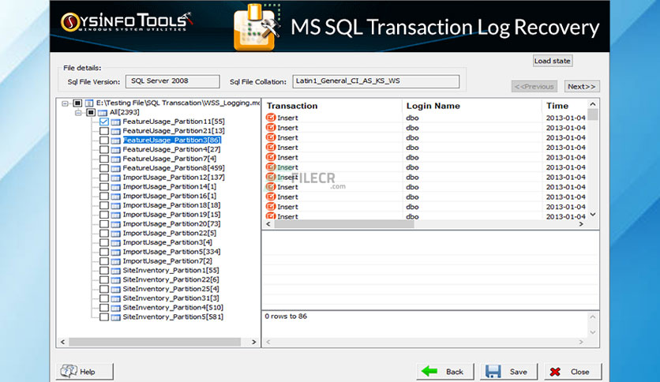Check the SiteInventory_Partition5[581] checkbox

click(104, 316)
